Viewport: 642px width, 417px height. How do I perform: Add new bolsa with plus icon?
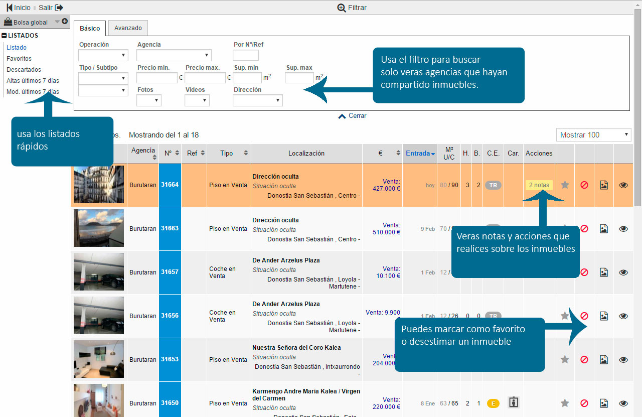[65, 22]
